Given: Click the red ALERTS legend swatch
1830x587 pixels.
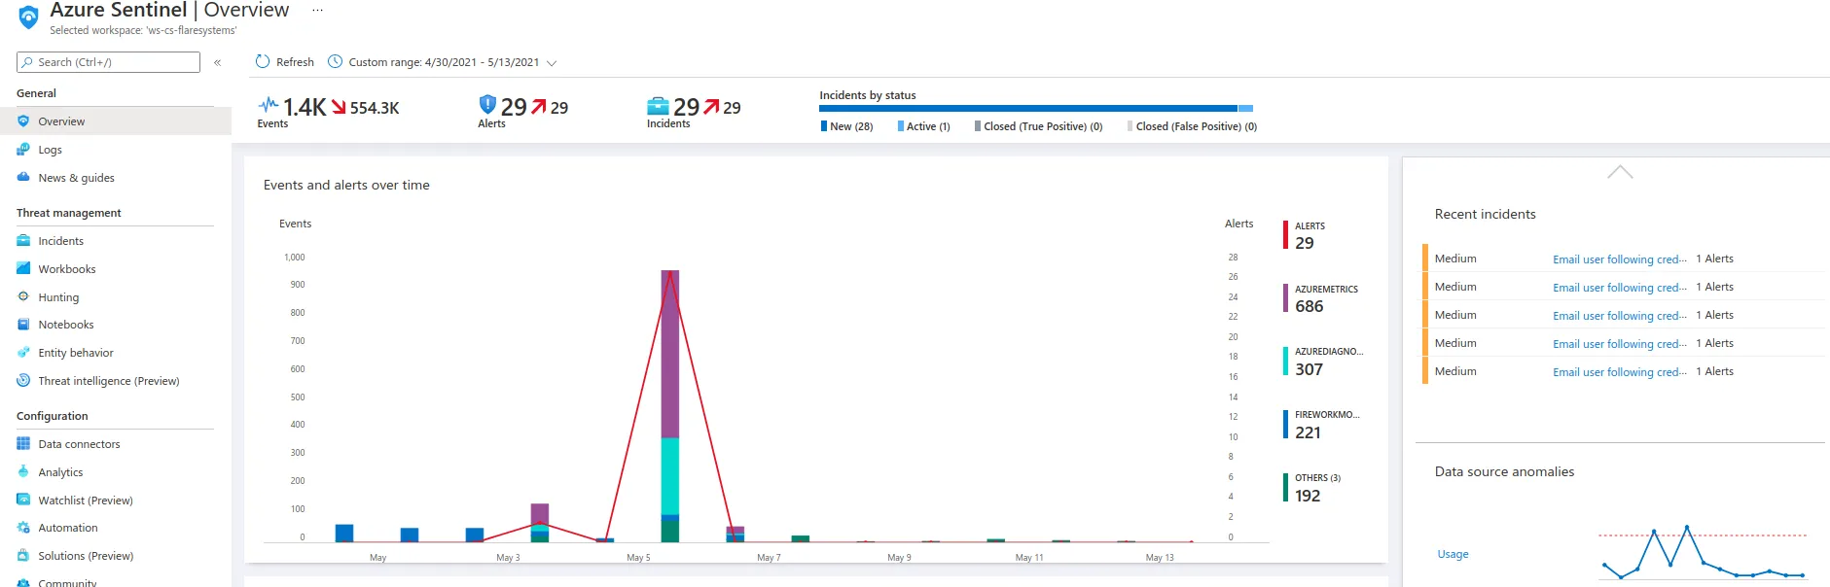Looking at the screenshot, I should point(1285,235).
